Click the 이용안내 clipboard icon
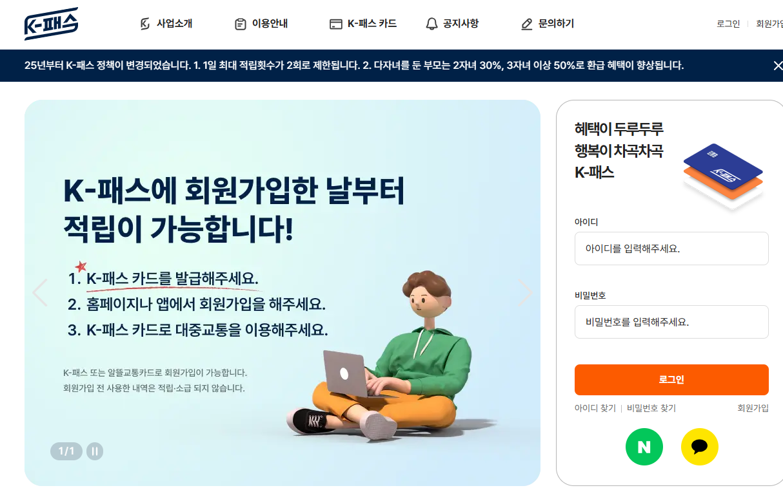Image resolution: width=783 pixels, height=497 pixels. click(x=240, y=24)
